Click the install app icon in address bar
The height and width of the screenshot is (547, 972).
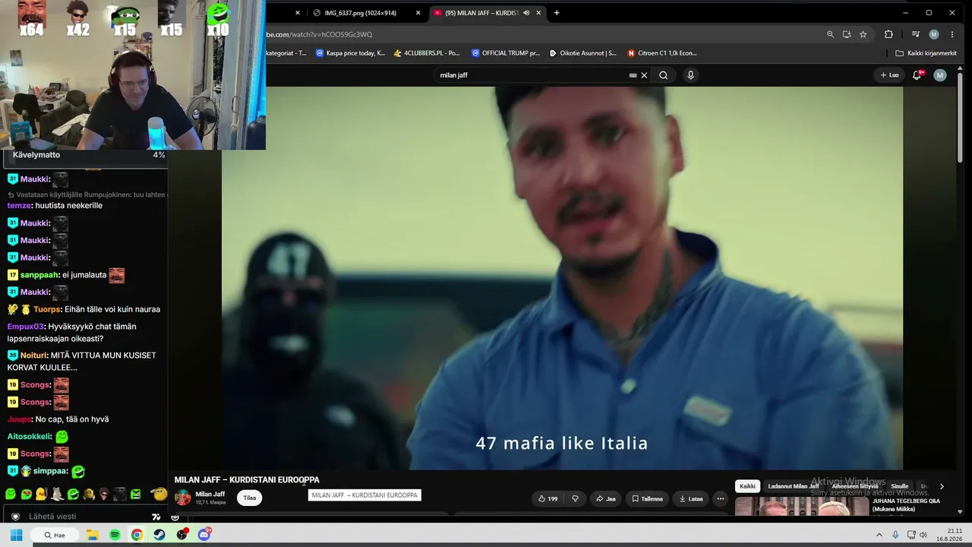tap(847, 34)
